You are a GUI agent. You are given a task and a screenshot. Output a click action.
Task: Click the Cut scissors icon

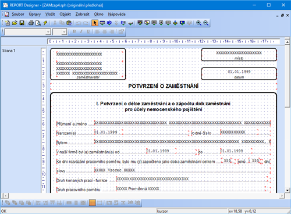(x=55, y=23)
